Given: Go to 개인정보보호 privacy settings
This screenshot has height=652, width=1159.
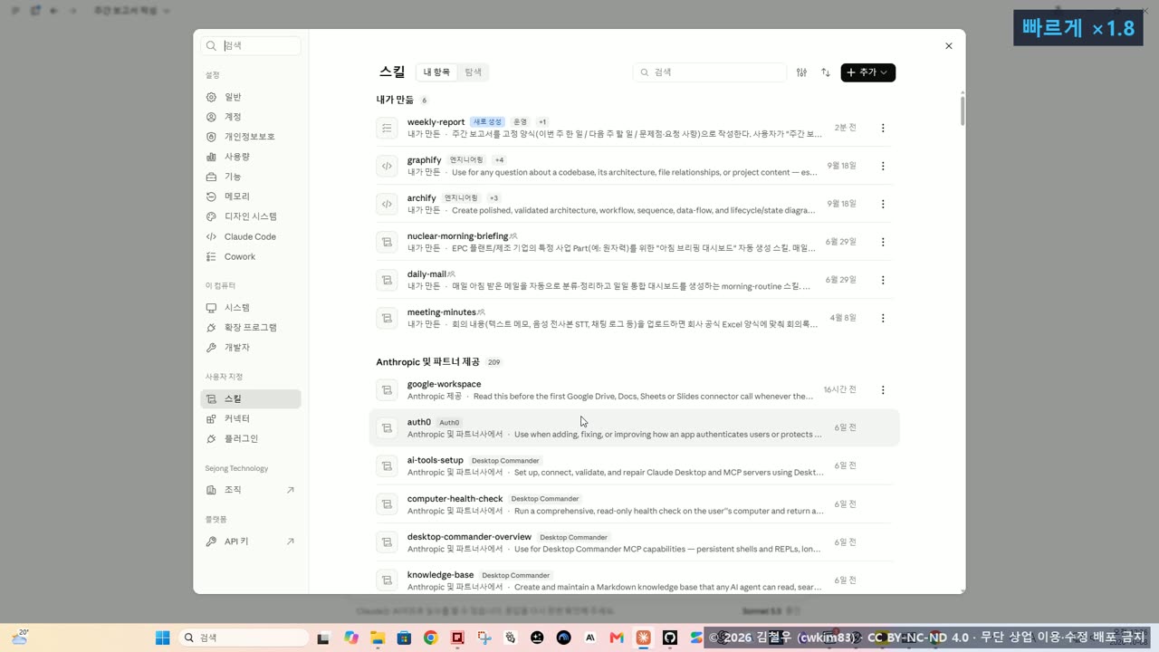Looking at the screenshot, I should point(250,137).
